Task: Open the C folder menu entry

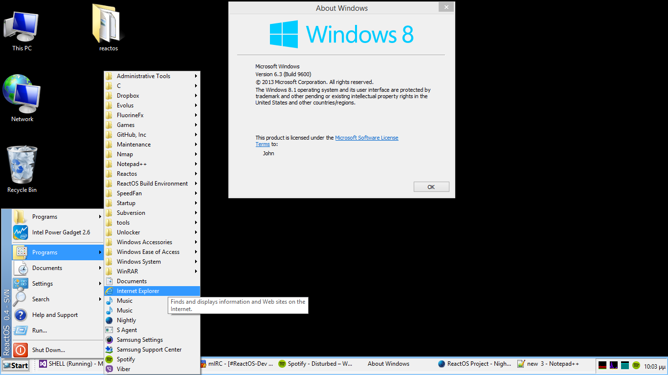Action: click(x=152, y=86)
